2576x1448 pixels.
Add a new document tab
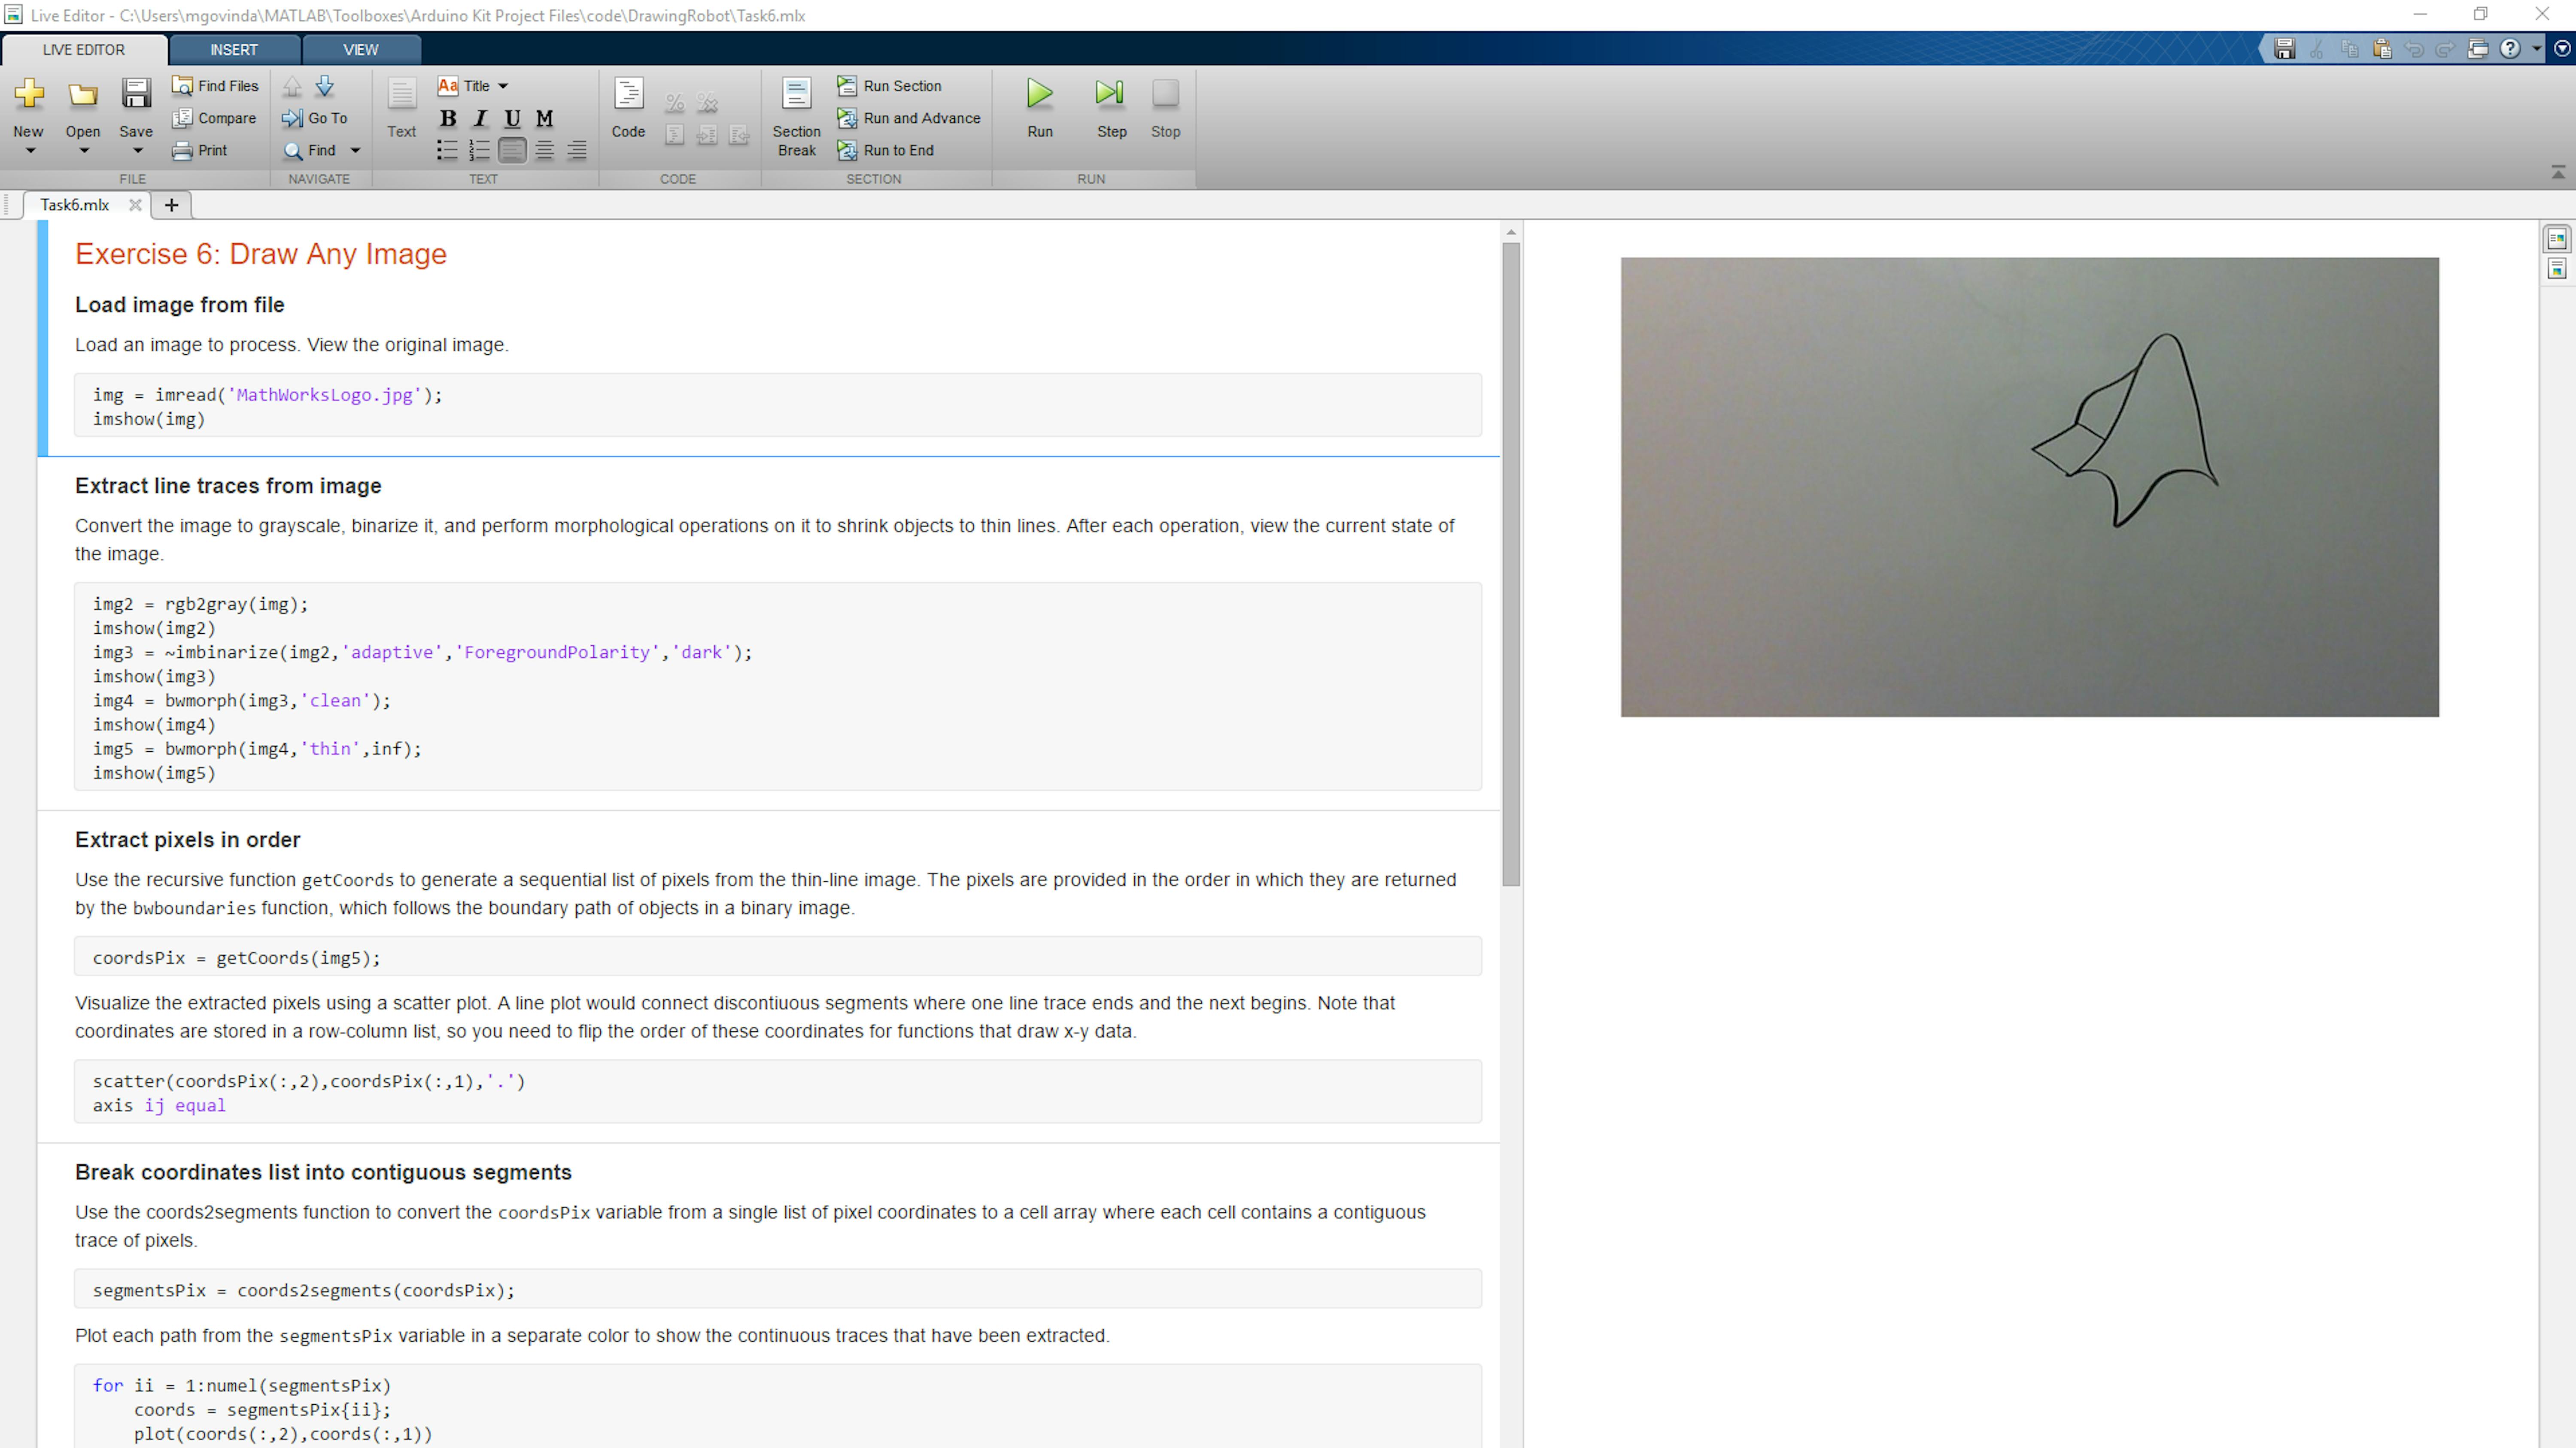pos(171,205)
